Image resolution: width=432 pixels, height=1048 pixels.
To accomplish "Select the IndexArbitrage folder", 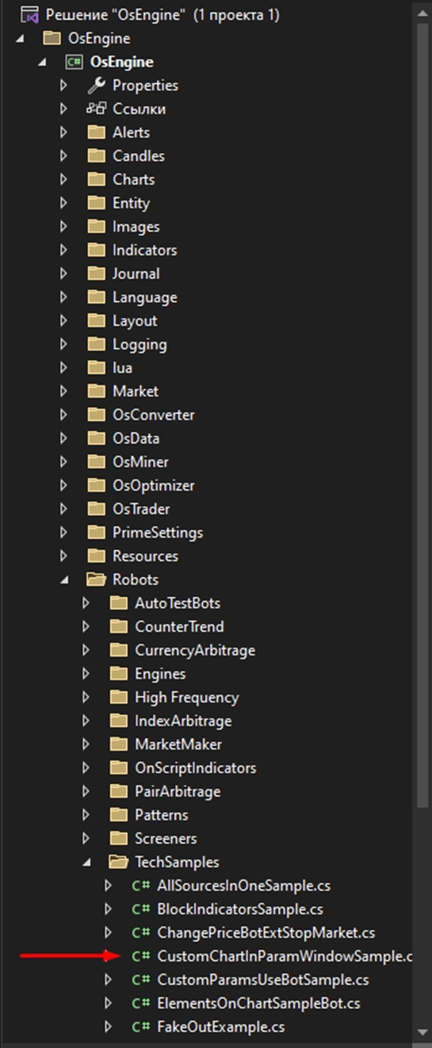I will (185, 721).
